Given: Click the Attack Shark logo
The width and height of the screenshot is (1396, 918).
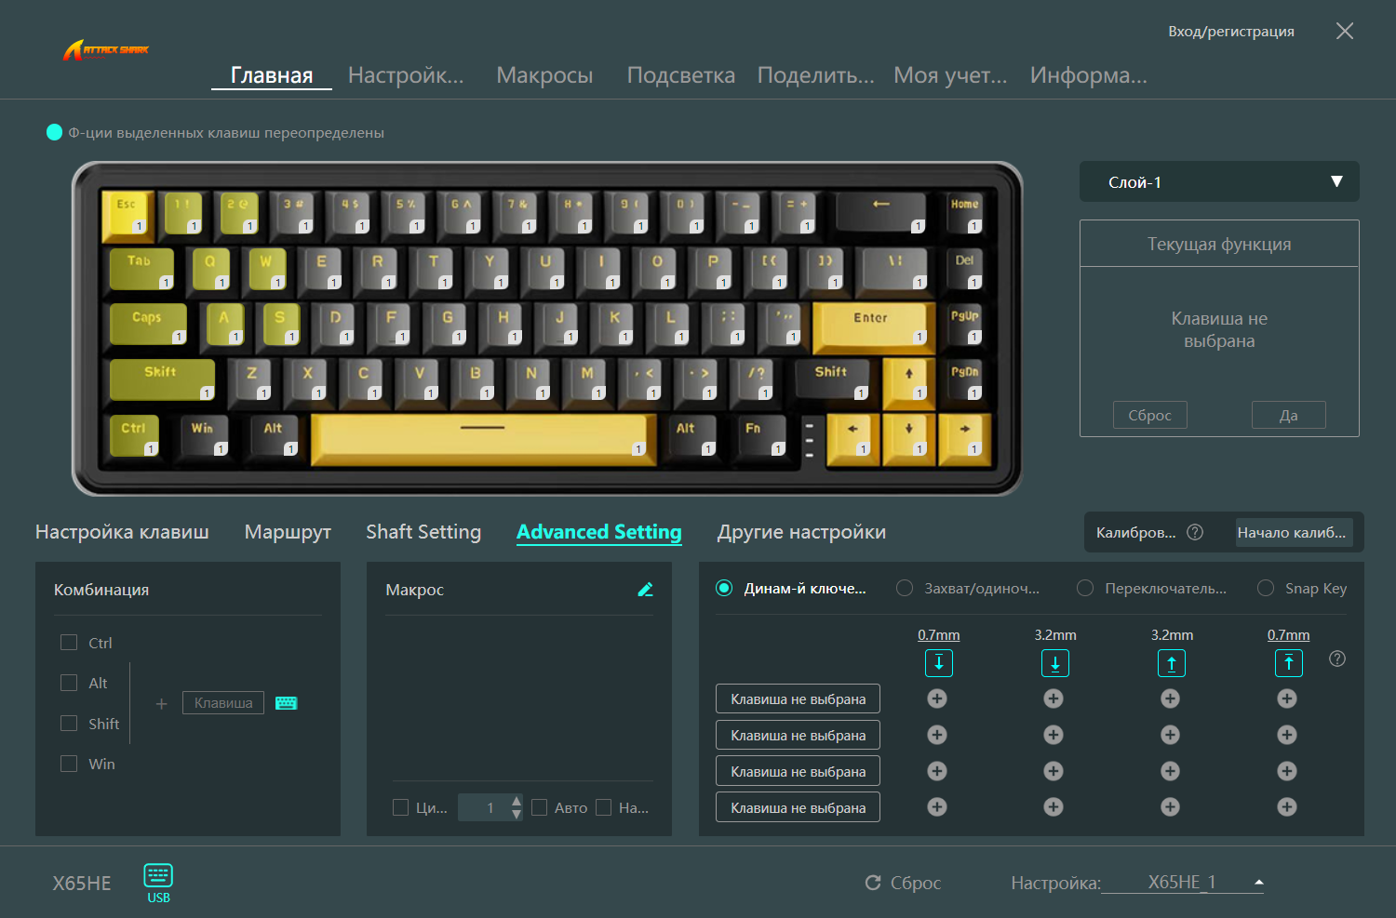Looking at the screenshot, I should point(106,50).
